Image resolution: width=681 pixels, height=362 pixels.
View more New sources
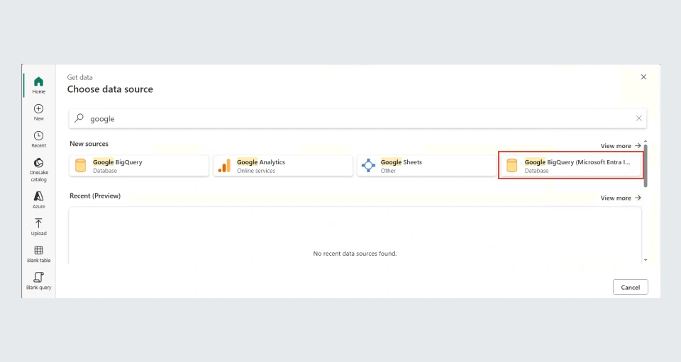point(621,146)
